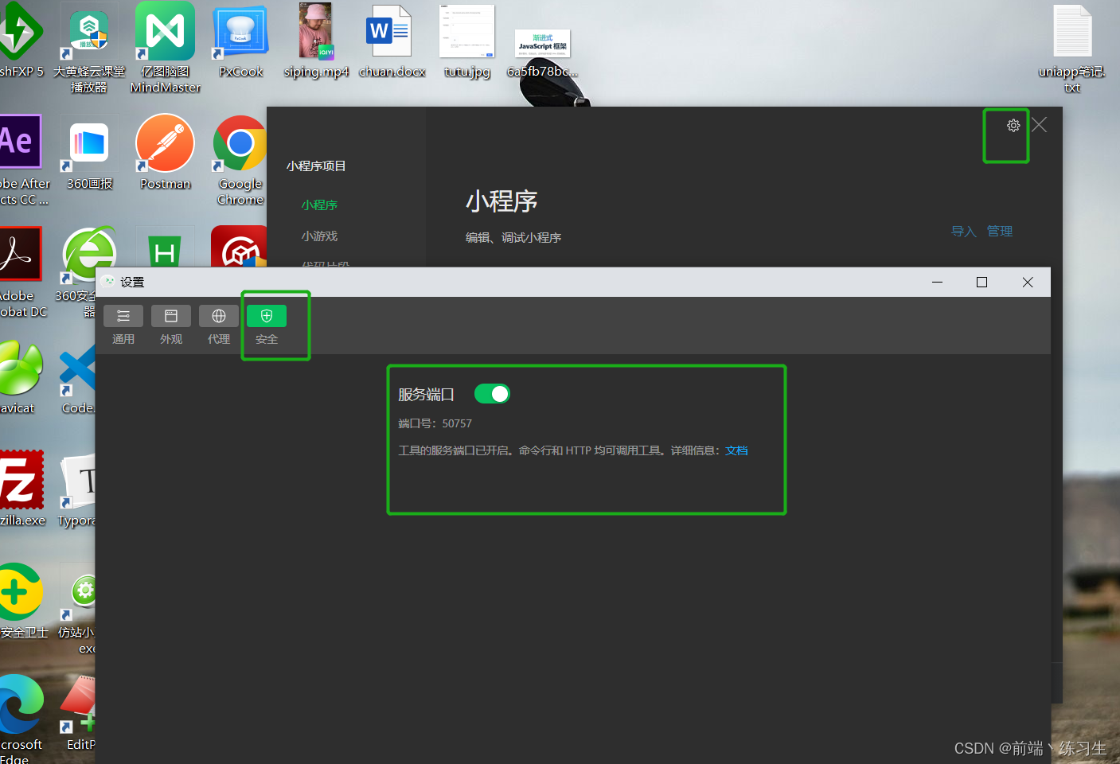Screen dimensions: 1120x764
Task: Open the 通用 (General) settings icon
Action: (x=123, y=316)
